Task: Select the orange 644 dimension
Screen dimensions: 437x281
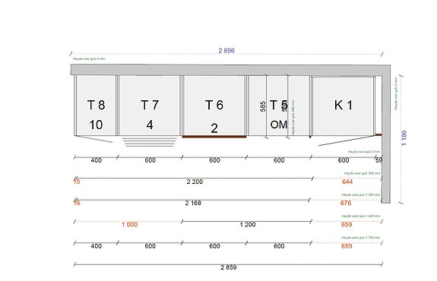Action: coord(347,182)
